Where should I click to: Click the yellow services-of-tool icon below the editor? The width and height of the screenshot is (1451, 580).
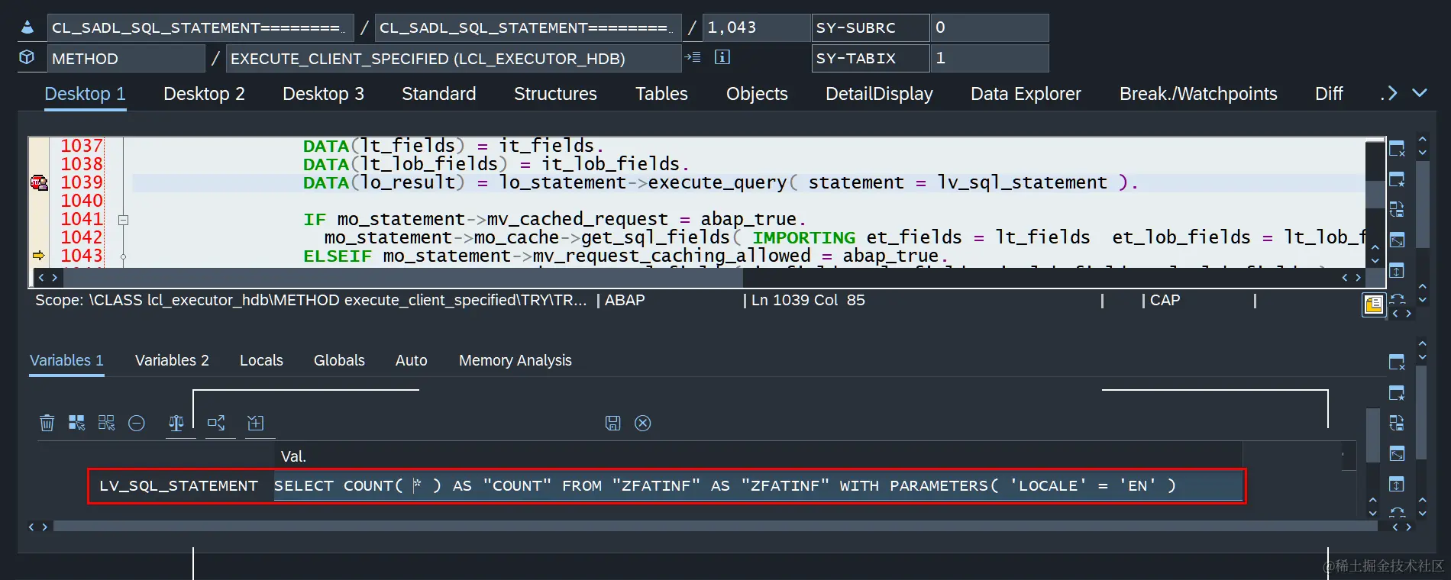pyautogui.click(x=1373, y=305)
